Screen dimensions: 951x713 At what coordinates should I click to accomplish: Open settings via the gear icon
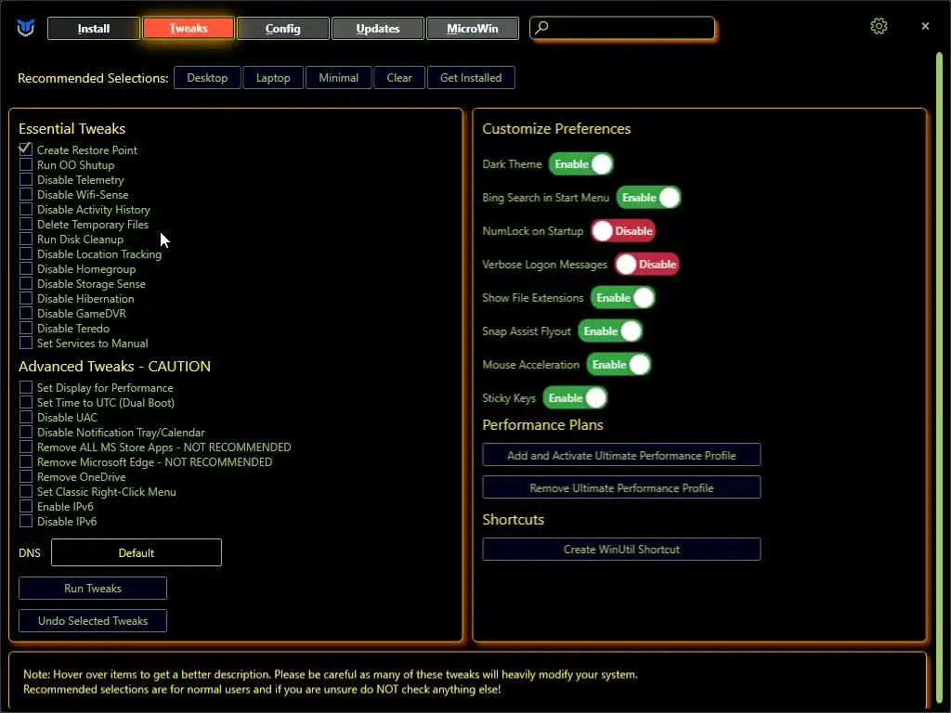click(879, 26)
